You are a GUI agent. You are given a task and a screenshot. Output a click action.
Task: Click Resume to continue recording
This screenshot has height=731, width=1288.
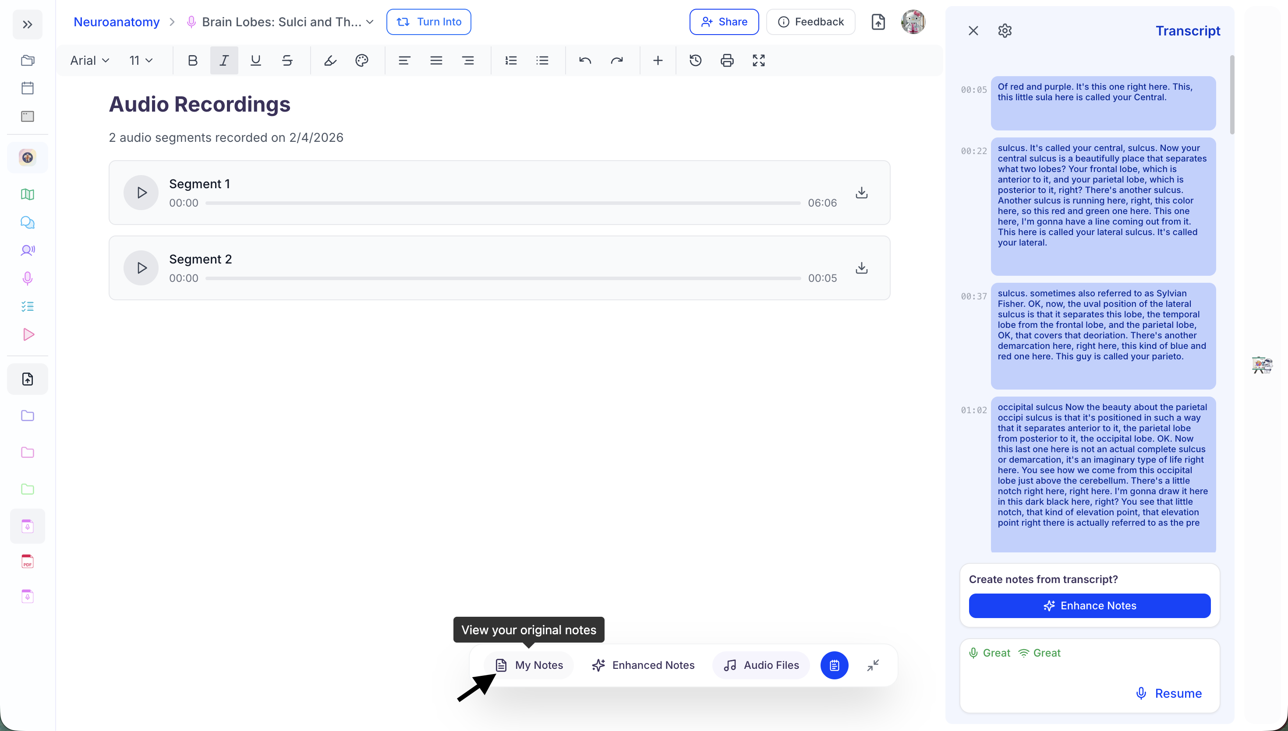[1168, 693]
